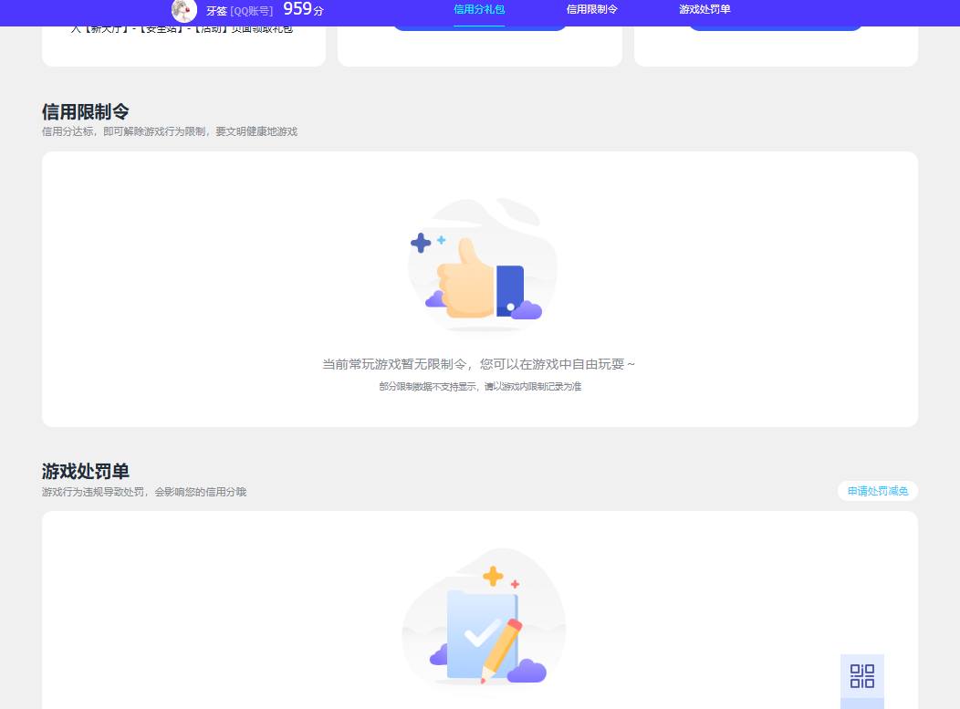Click the blue plus decoration beside the thumbs-up
The width and height of the screenshot is (960, 709).
(x=419, y=243)
